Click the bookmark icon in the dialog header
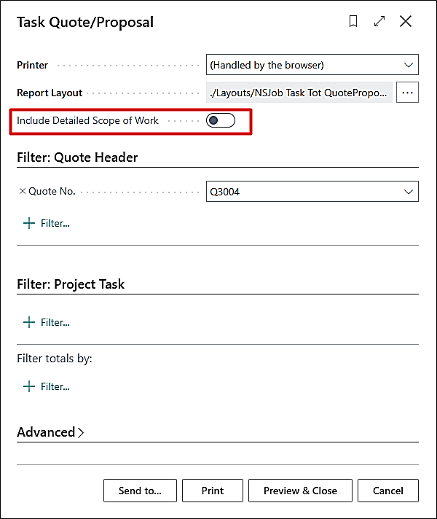Viewport: 437px width, 519px height. coord(353,22)
